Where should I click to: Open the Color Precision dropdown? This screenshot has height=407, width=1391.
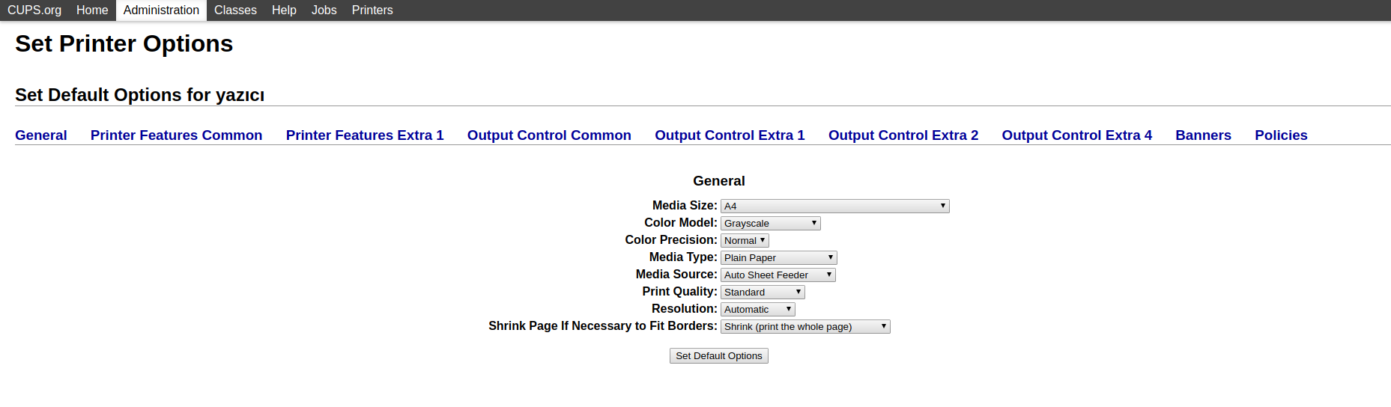[x=745, y=240]
